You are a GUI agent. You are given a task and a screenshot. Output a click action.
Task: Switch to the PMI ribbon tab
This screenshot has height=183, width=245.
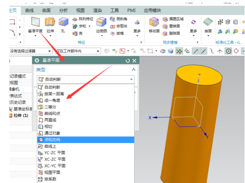[x=131, y=10]
